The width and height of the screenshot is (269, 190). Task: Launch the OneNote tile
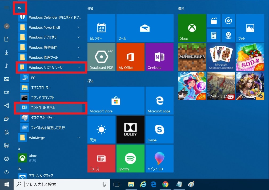point(159,57)
